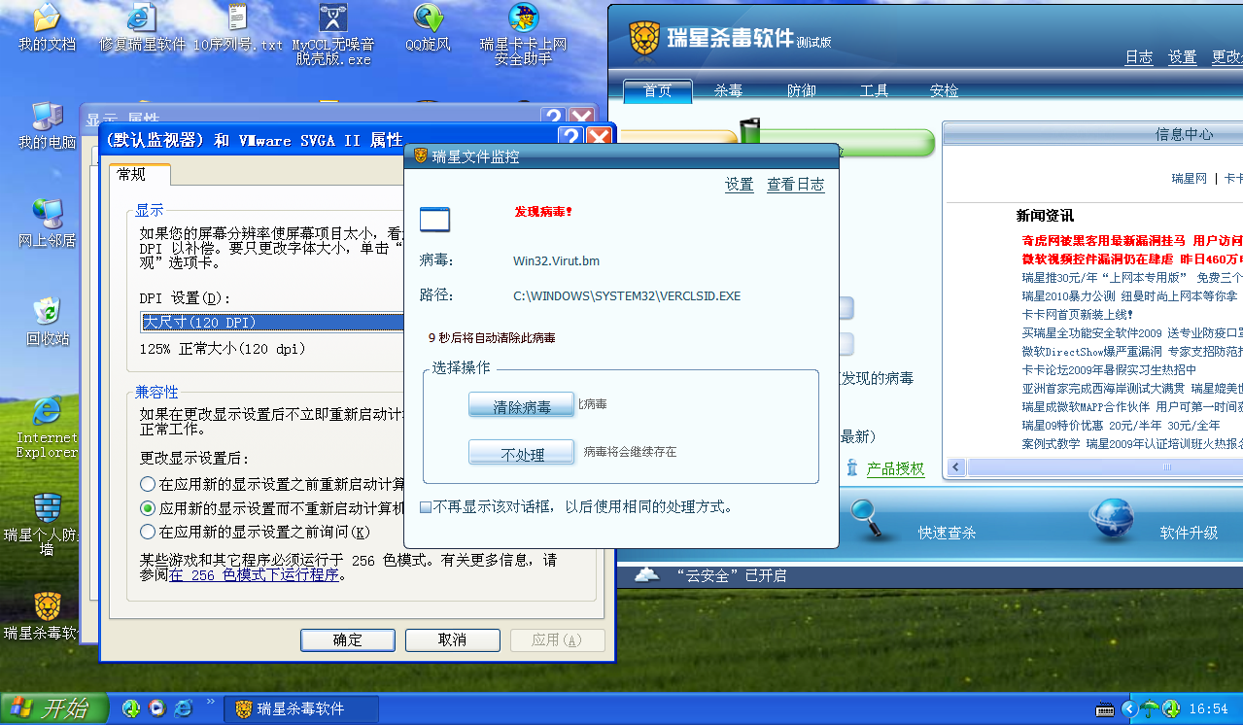Screen dimensions: 1243x725
Task: Open the 我的文档 desktop icon
Action: pyautogui.click(x=47, y=28)
